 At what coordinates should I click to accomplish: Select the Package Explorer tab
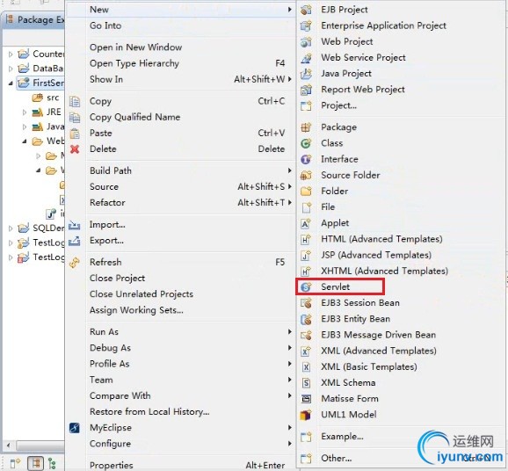(x=34, y=20)
